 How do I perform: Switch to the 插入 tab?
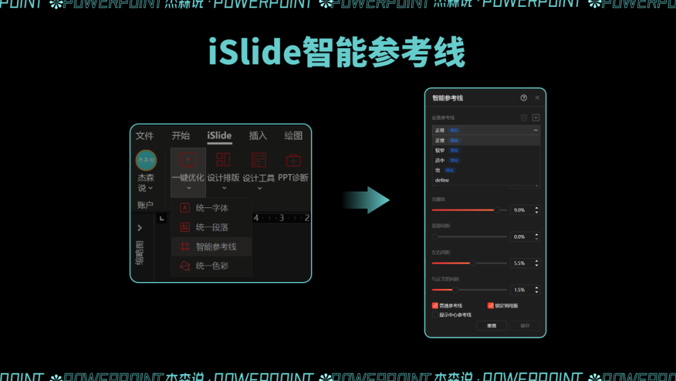click(258, 135)
